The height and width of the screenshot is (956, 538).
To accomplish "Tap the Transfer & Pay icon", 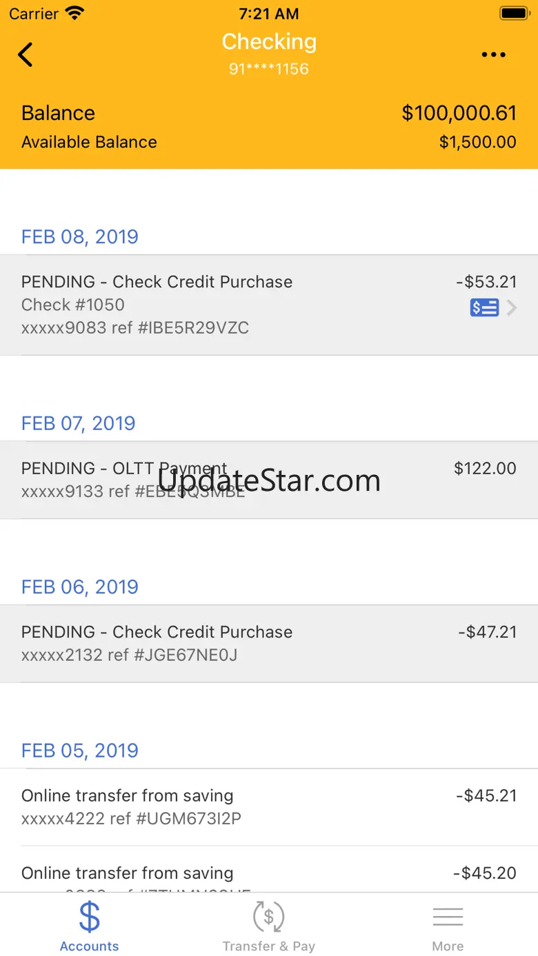I will click(x=268, y=917).
